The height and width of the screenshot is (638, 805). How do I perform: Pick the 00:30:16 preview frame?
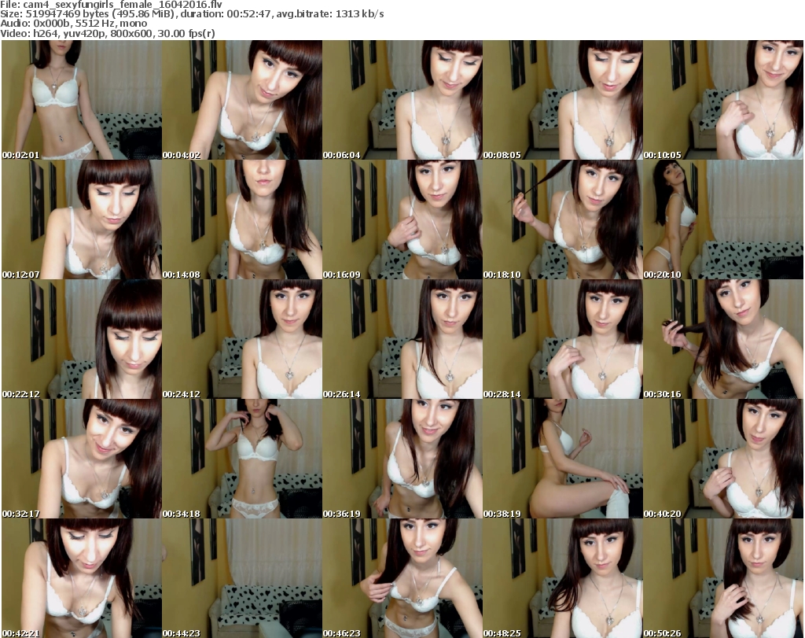point(723,339)
